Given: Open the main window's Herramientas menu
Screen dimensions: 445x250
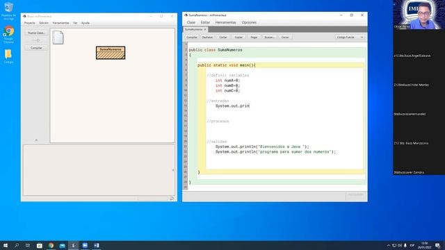Looking at the screenshot, I should pyautogui.click(x=60, y=23).
